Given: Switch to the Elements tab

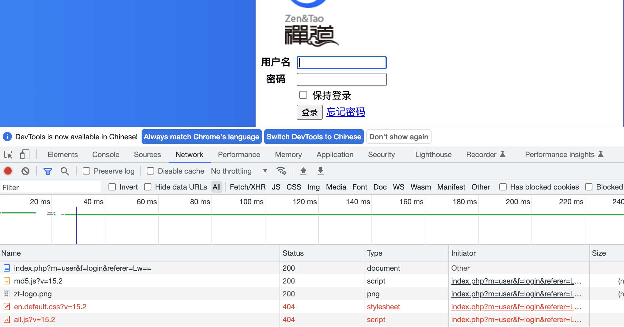Looking at the screenshot, I should coord(63,155).
